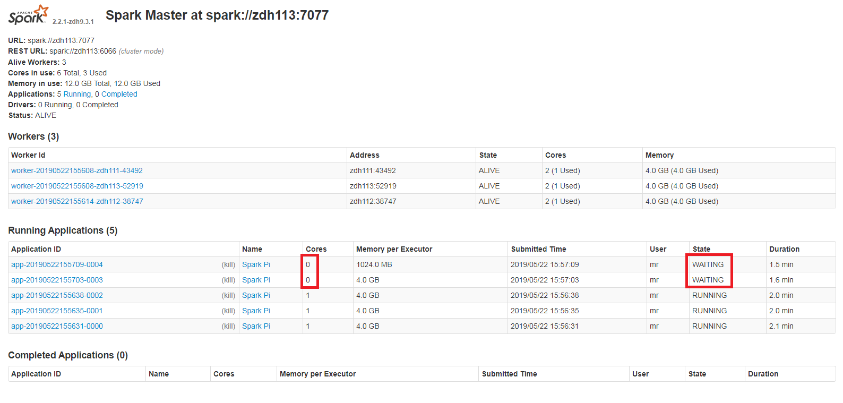Open worker-20190522155614-zdh112-38747 link

pyautogui.click(x=77, y=201)
